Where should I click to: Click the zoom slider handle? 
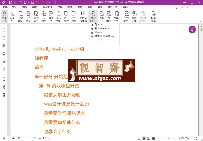[169, 138]
